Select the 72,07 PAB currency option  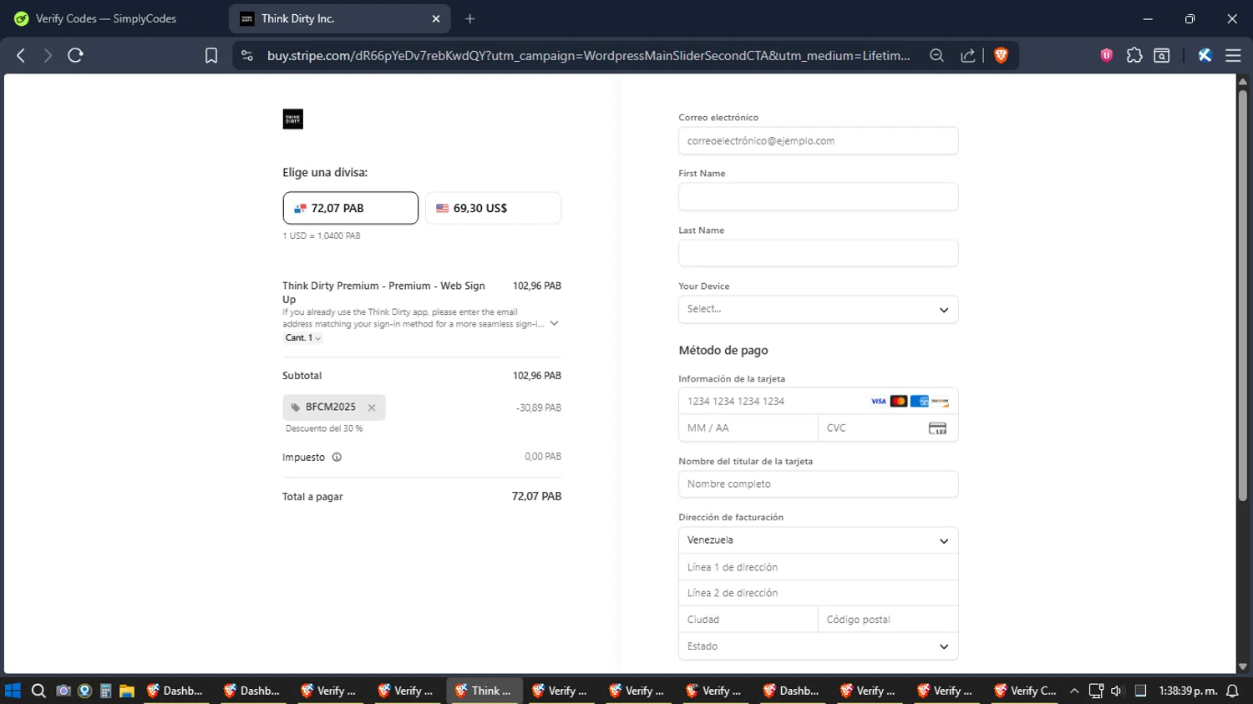coord(350,208)
